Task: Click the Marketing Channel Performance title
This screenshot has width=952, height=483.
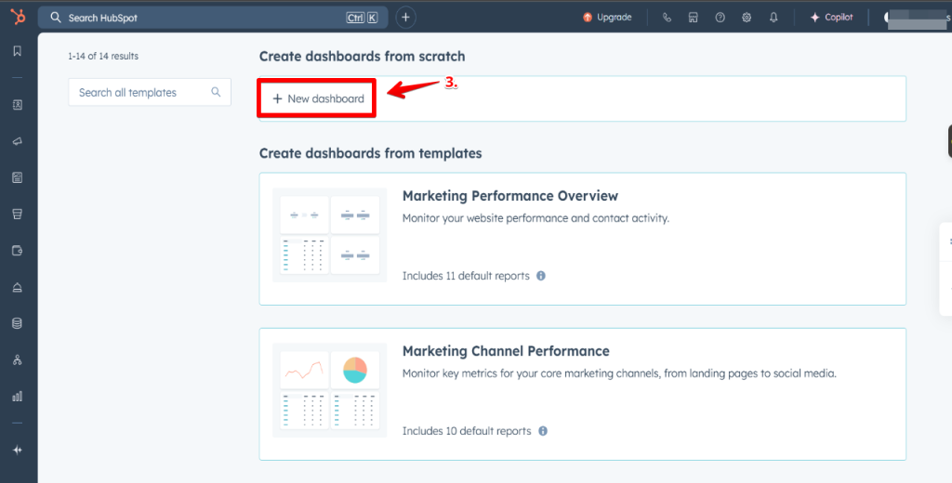Action: tap(506, 351)
